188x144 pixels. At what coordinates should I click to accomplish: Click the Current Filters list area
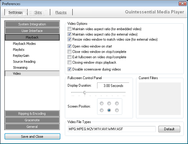click(160, 99)
